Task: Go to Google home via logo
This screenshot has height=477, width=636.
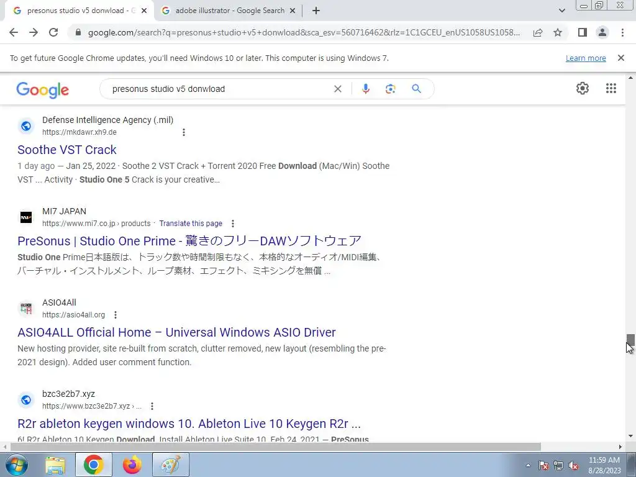Action: [43, 90]
